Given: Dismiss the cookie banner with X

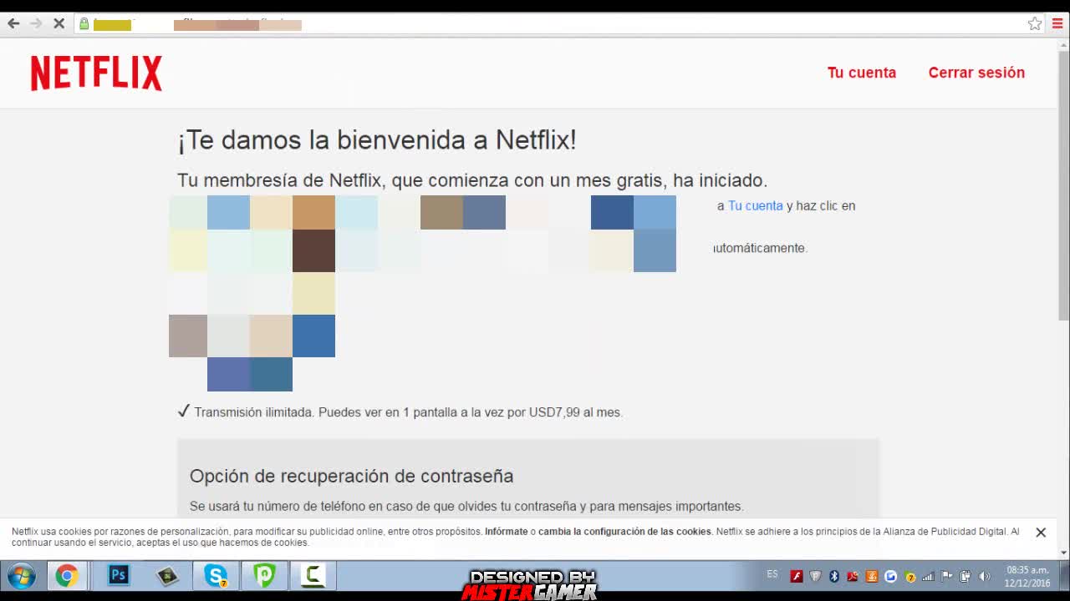Looking at the screenshot, I should click(1041, 532).
